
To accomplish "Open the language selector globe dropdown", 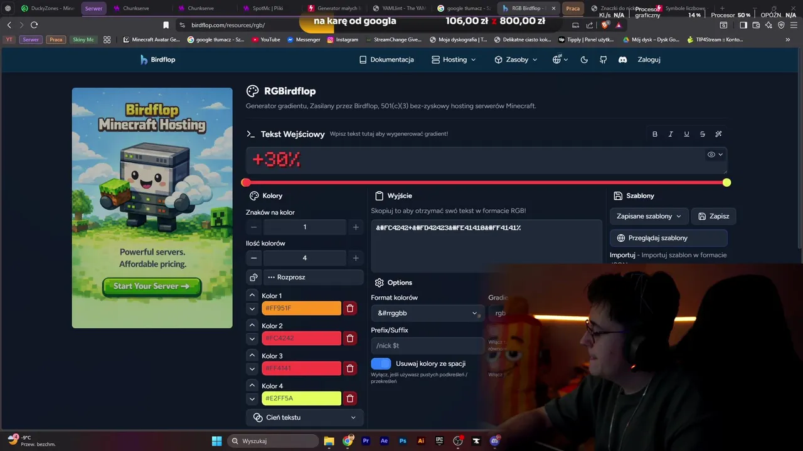I will click(x=560, y=60).
